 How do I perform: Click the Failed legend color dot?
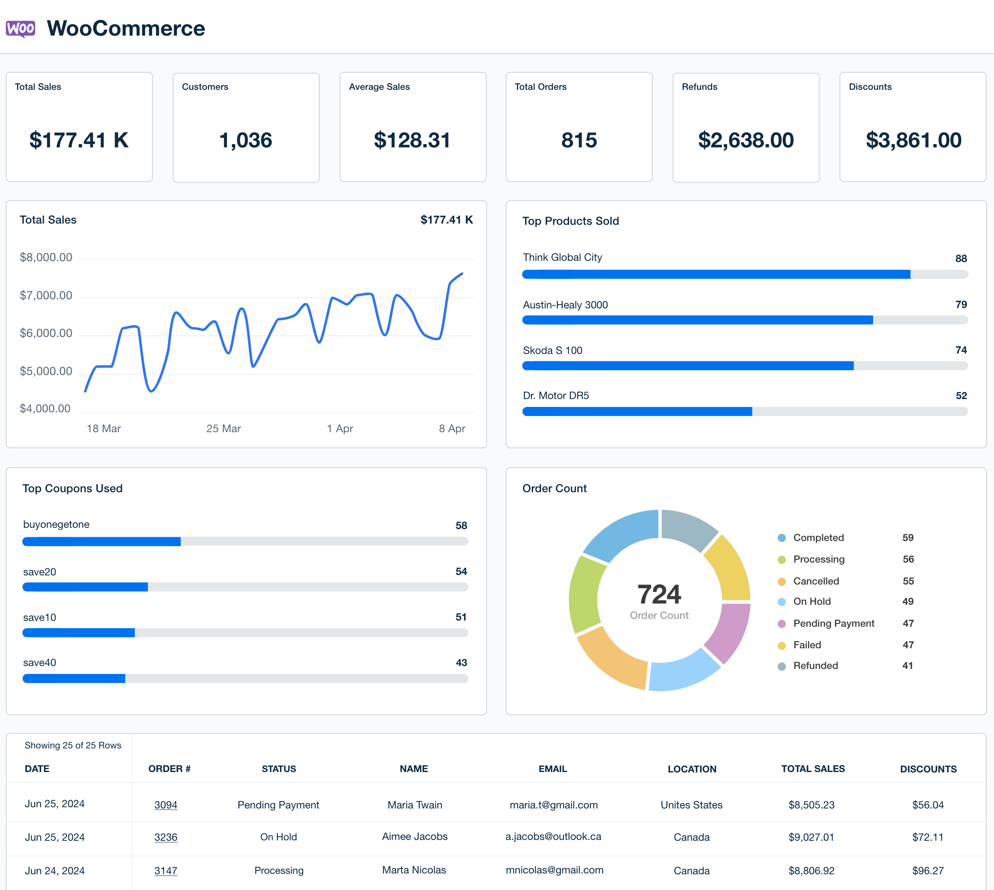click(x=782, y=645)
